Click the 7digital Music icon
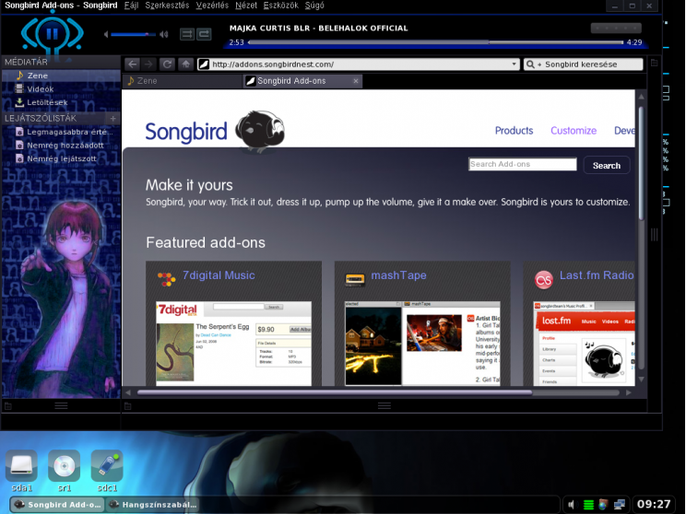Image resolution: width=686 pixels, height=514 pixels. click(166, 278)
